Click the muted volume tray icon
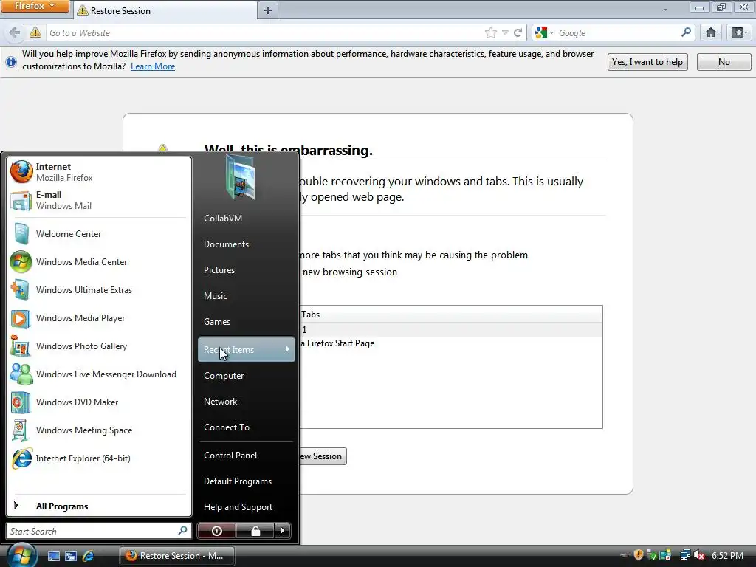Image resolution: width=756 pixels, height=567 pixels. [698, 555]
